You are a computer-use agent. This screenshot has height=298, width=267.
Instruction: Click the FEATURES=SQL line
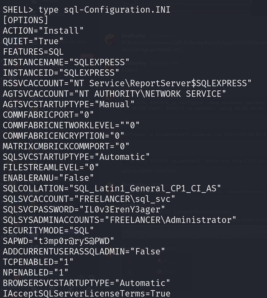click(x=33, y=52)
